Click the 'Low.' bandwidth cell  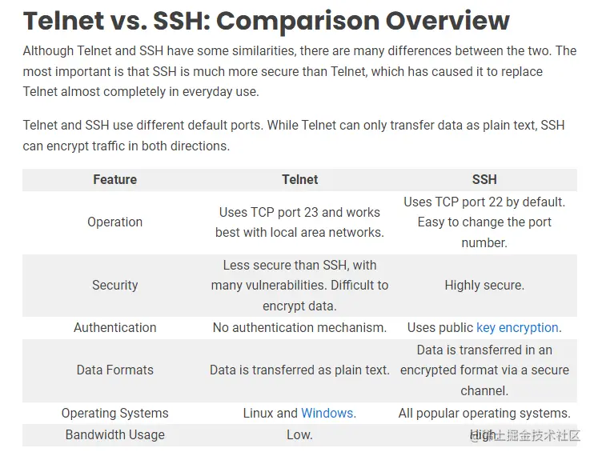click(x=299, y=435)
